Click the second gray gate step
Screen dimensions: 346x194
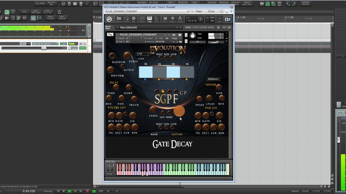point(159,72)
